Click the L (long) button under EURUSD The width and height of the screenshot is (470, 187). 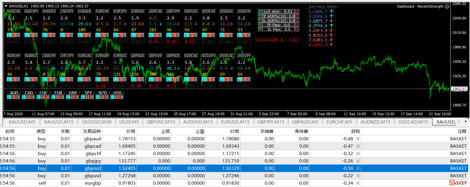click(x=133, y=35)
